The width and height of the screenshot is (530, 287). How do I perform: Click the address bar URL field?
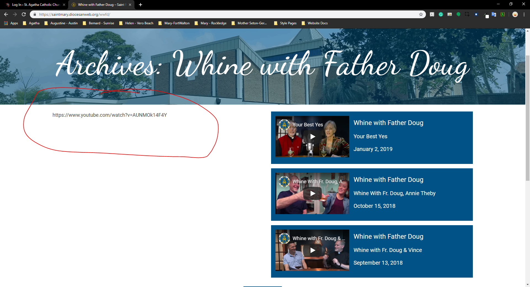point(221,14)
